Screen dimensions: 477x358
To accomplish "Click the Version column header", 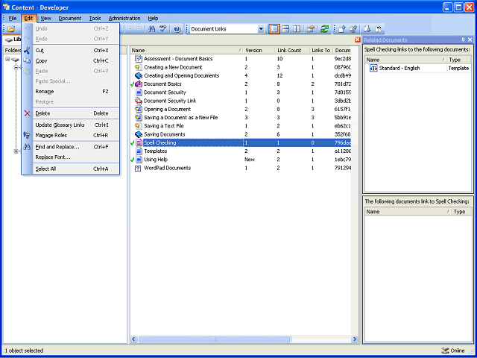I will 259,50.
